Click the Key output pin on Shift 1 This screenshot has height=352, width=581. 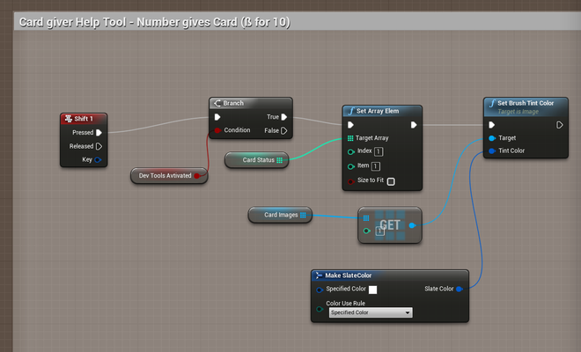(x=98, y=159)
